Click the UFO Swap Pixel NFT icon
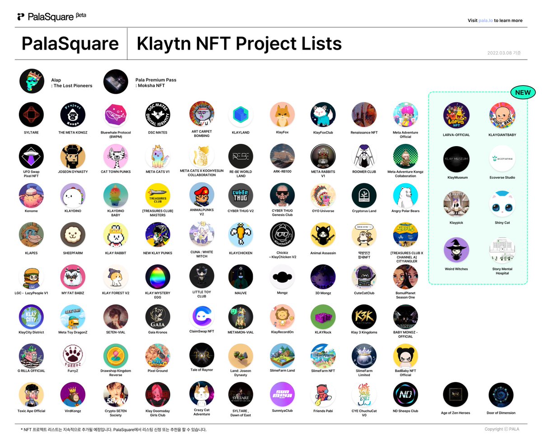The image size is (542, 439). 31,157
